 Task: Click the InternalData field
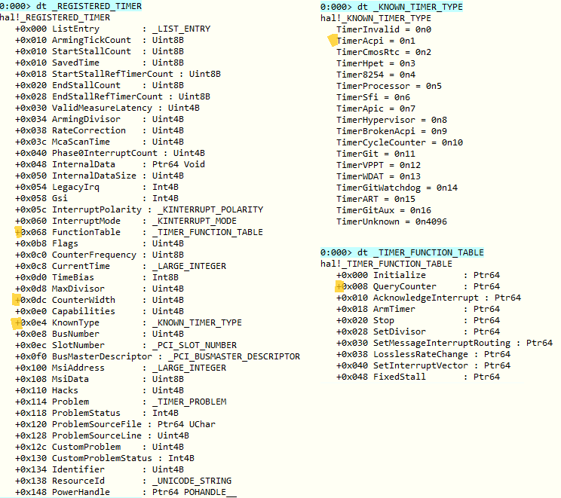[x=110, y=164]
